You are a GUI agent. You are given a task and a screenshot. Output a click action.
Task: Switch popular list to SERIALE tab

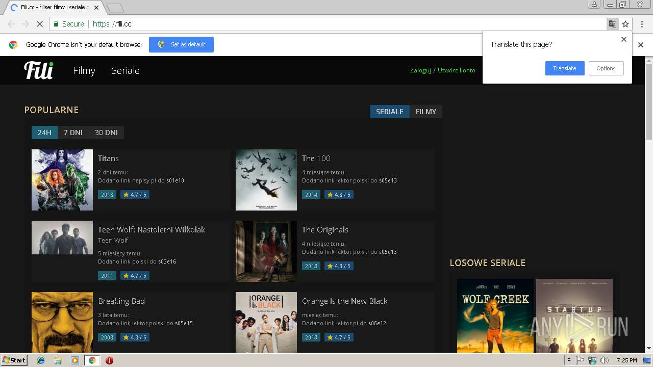click(x=390, y=112)
